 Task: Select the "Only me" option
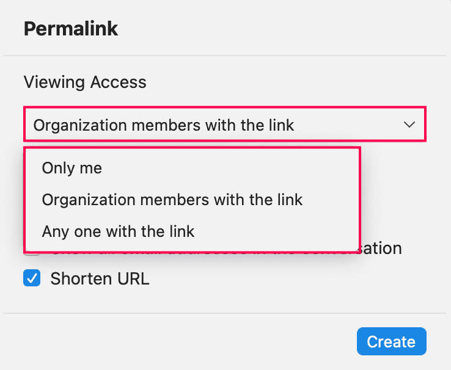coord(72,168)
